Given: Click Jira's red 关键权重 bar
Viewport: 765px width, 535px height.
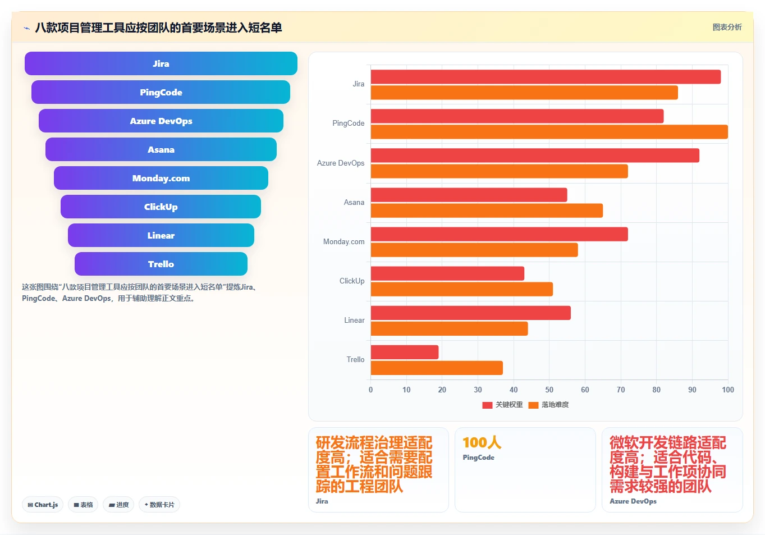Looking at the screenshot, I should click(x=546, y=77).
